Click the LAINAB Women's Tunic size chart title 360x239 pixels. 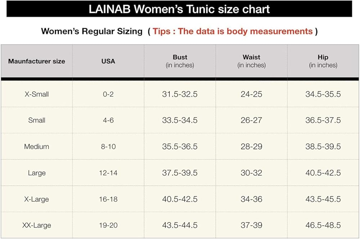coord(179,9)
